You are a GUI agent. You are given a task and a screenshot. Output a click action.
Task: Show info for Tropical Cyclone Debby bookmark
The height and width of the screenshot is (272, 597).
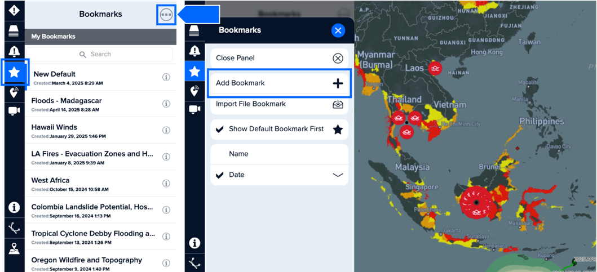point(166,237)
